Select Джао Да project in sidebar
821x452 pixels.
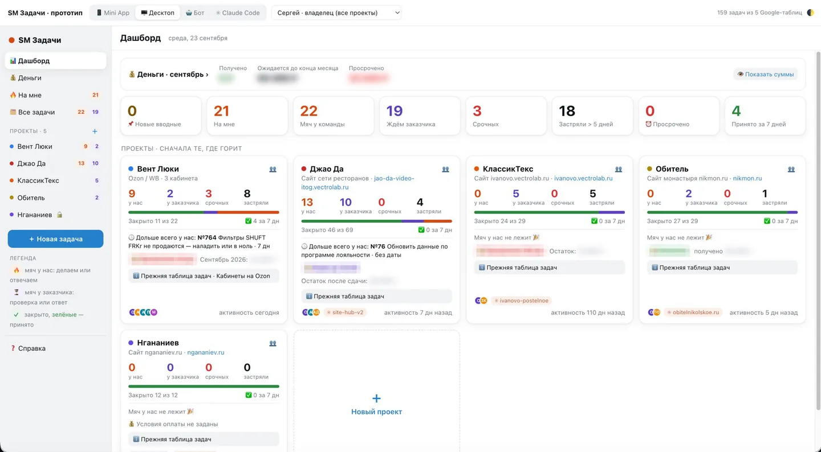(x=55, y=163)
